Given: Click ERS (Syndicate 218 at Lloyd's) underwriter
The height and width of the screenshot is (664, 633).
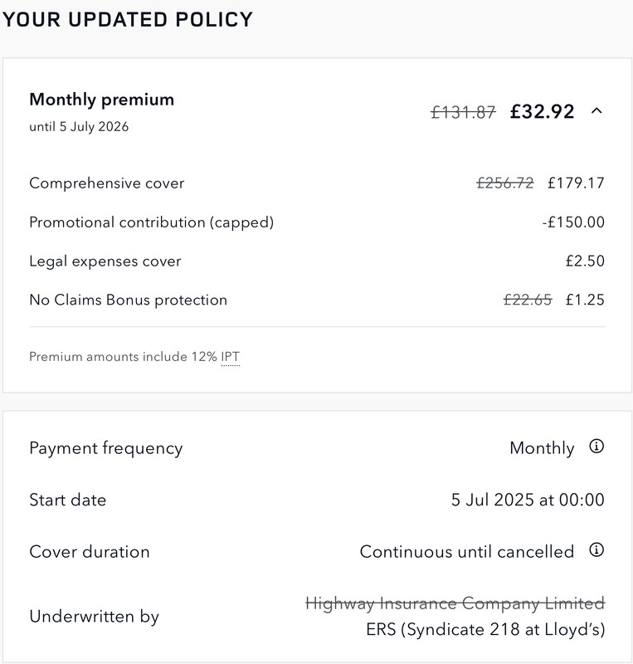Looking at the screenshot, I should pyautogui.click(x=484, y=629).
